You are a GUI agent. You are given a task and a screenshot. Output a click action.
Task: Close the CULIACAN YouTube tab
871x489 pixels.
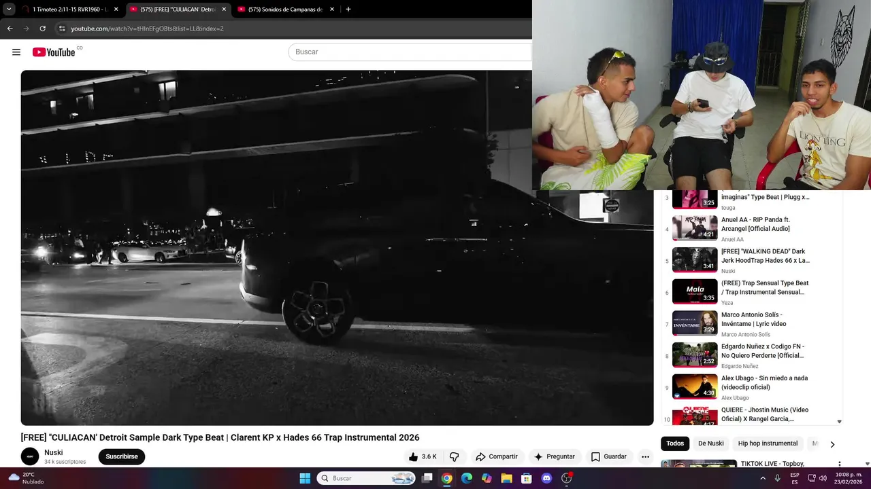point(224,10)
